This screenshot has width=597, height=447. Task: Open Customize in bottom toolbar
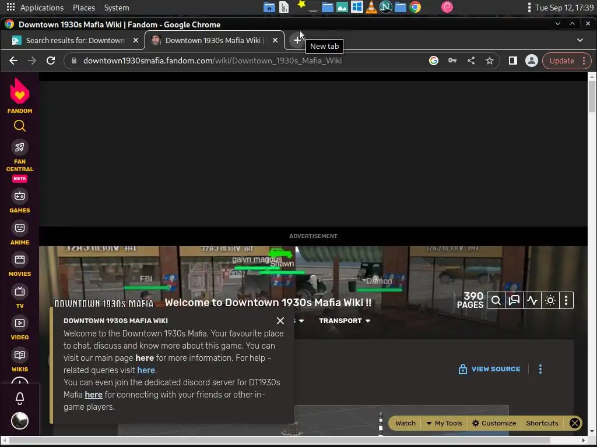(x=494, y=423)
